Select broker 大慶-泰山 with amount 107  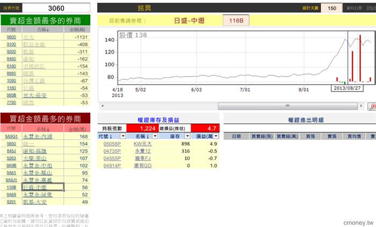coord(35,158)
